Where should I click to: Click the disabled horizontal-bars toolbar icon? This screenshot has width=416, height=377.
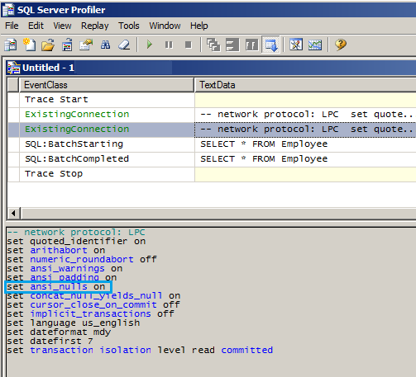pyautogui.click(x=232, y=45)
